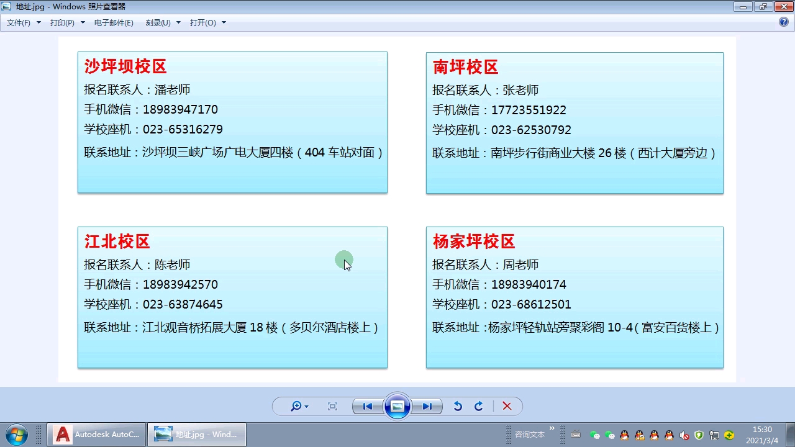Click the 杨家坪轻轨站旁聚彩阁 address line
The image size is (795, 447).
(576, 327)
